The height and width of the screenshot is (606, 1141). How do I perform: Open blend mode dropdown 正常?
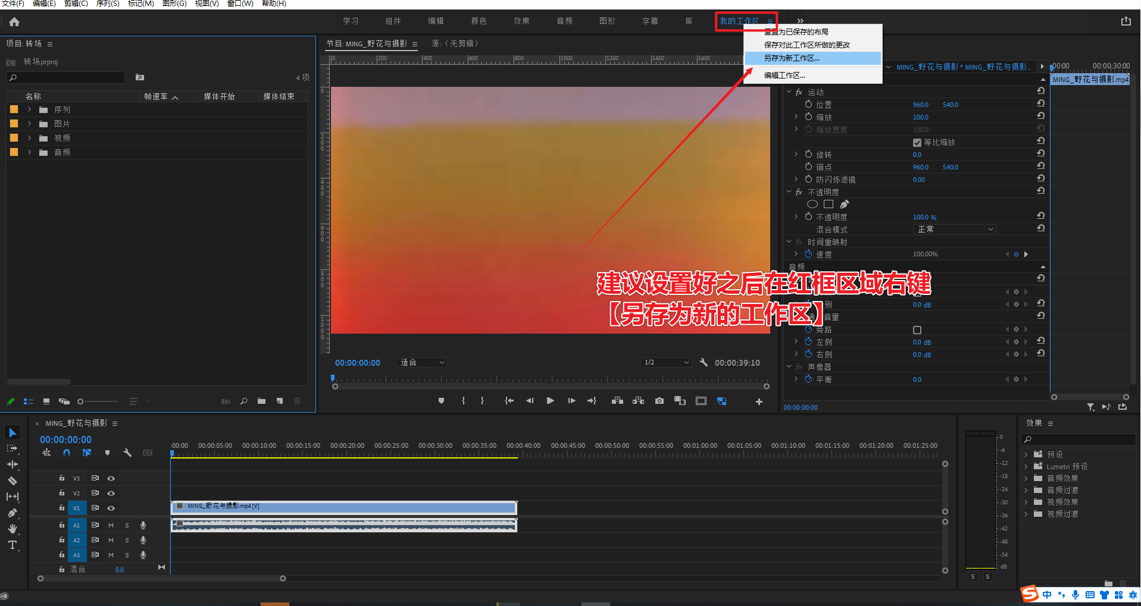point(954,230)
